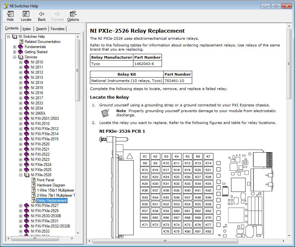Open the Favorites tab
The width and height of the screenshot is (295, 247).
click(x=58, y=29)
